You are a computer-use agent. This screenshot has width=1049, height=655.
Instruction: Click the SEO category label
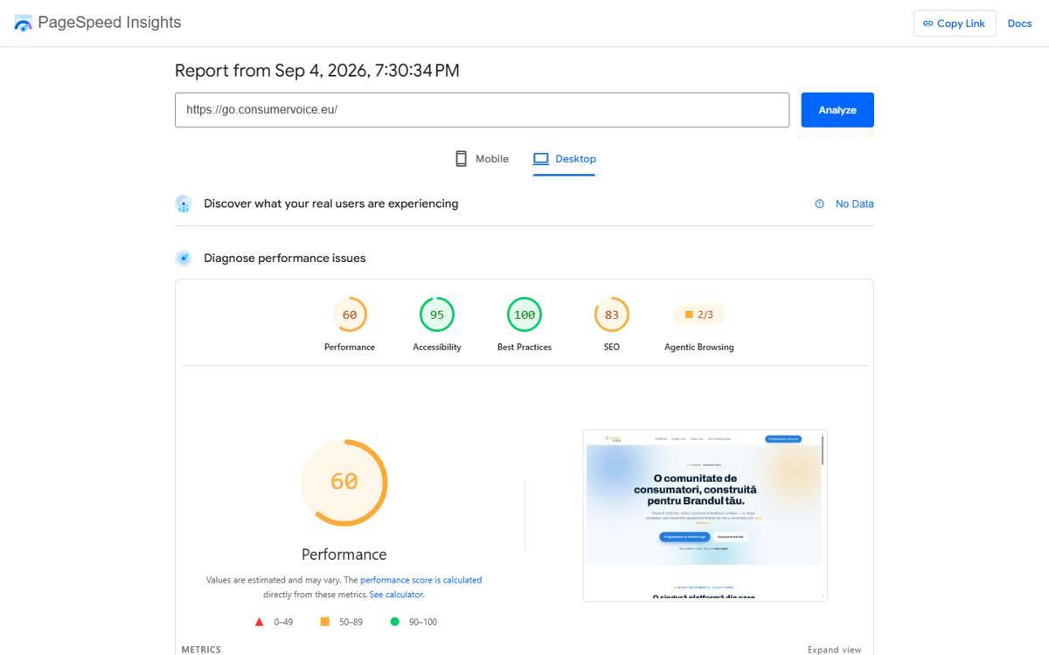coord(612,348)
